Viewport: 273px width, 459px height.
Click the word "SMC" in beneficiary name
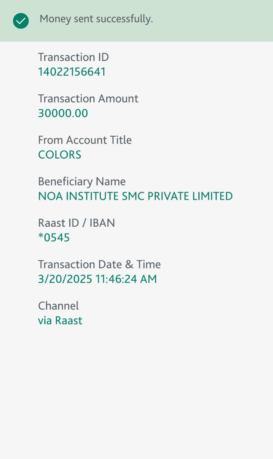pyautogui.click(x=133, y=196)
